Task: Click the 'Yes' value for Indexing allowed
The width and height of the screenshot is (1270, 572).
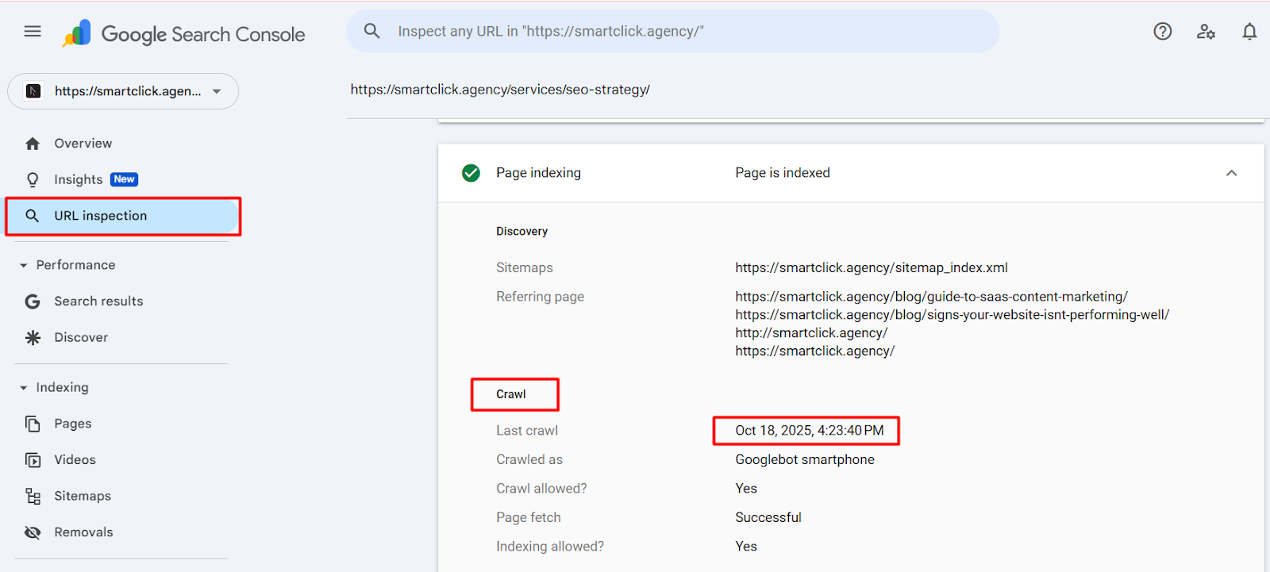Action: 746,547
